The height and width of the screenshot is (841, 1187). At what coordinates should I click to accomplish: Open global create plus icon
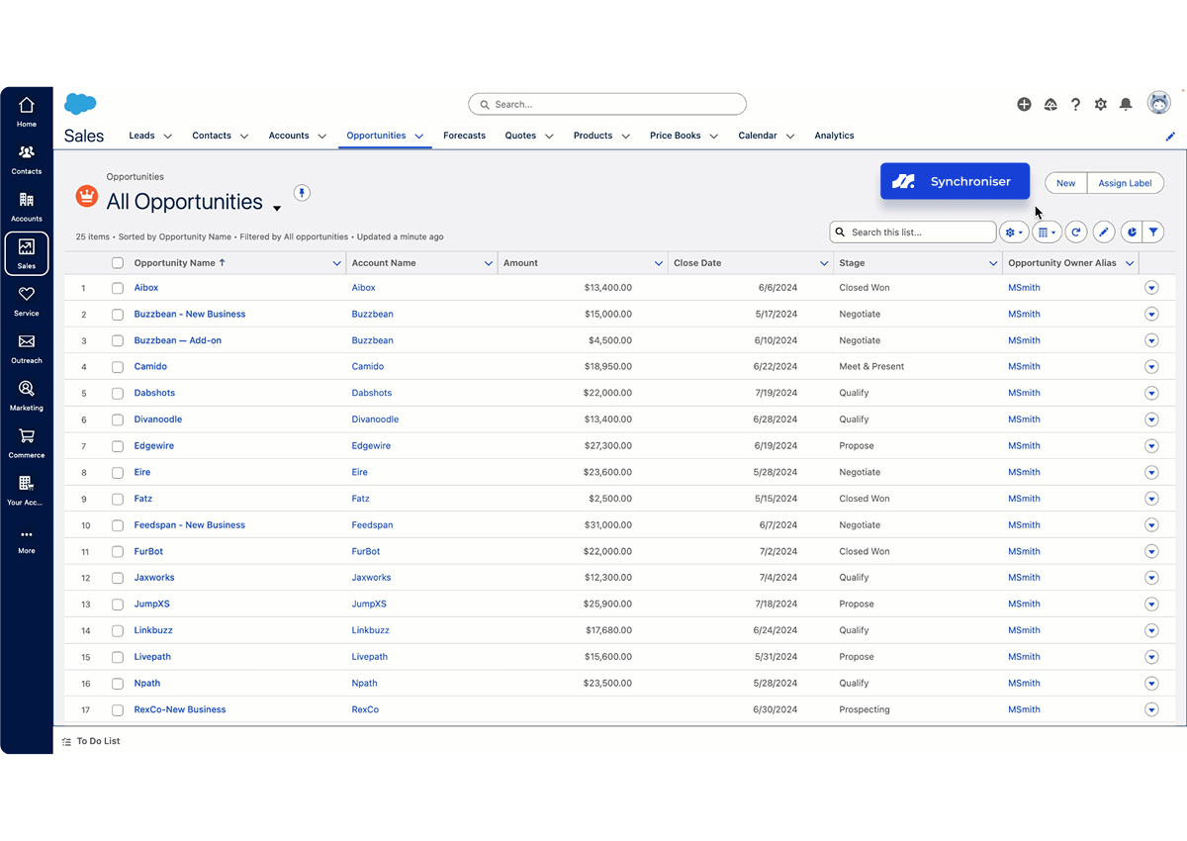pyautogui.click(x=1024, y=104)
